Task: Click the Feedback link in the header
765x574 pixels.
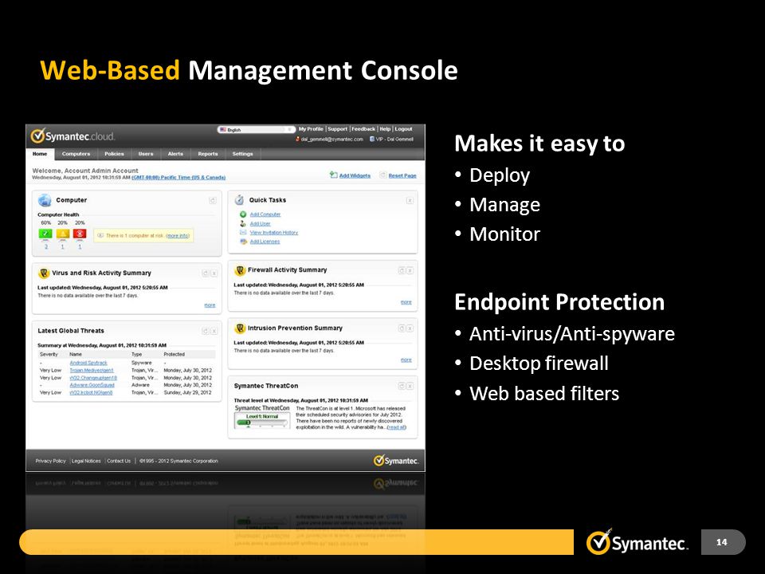Action: [x=363, y=129]
